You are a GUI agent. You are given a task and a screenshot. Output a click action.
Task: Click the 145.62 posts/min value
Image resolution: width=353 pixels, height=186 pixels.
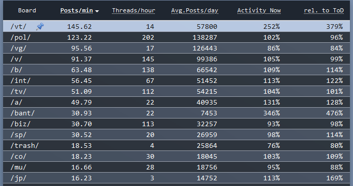tap(79, 27)
